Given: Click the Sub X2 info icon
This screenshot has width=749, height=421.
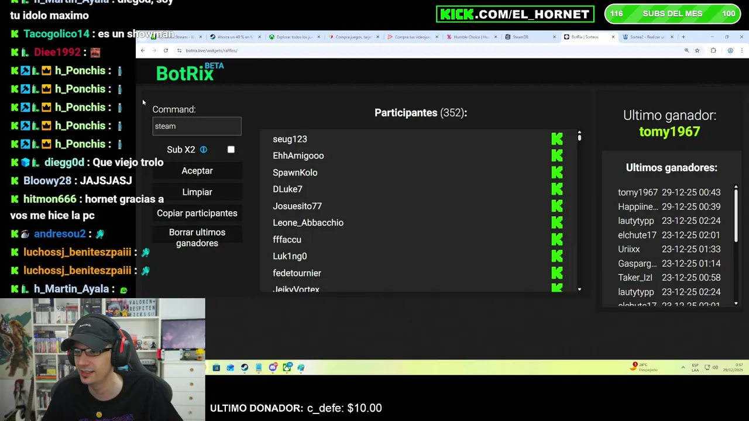Looking at the screenshot, I should [204, 150].
